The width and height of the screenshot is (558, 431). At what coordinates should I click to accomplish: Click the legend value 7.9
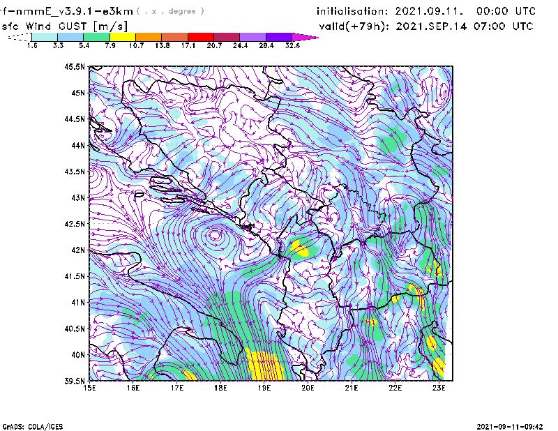110,45
